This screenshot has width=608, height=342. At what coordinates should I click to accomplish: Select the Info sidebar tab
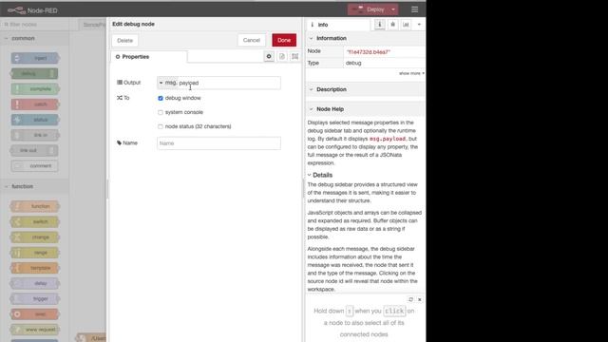pyautogui.click(x=338, y=25)
